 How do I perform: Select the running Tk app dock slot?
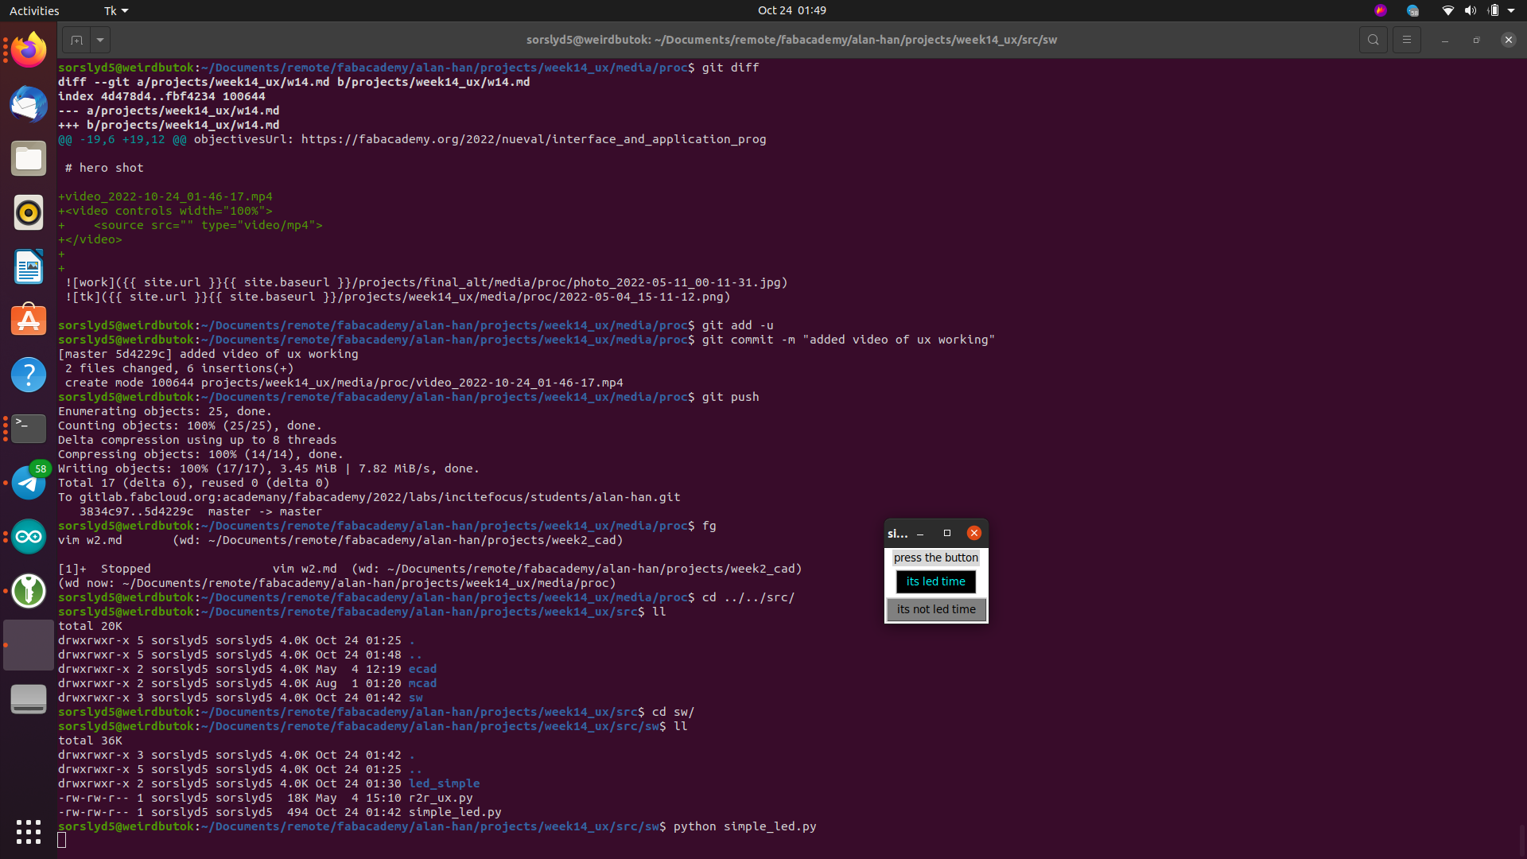coord(29,644)
